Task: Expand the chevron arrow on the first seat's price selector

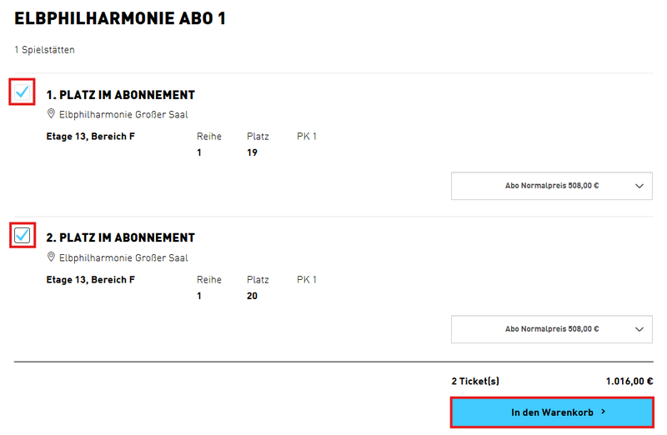Action: 639,186
